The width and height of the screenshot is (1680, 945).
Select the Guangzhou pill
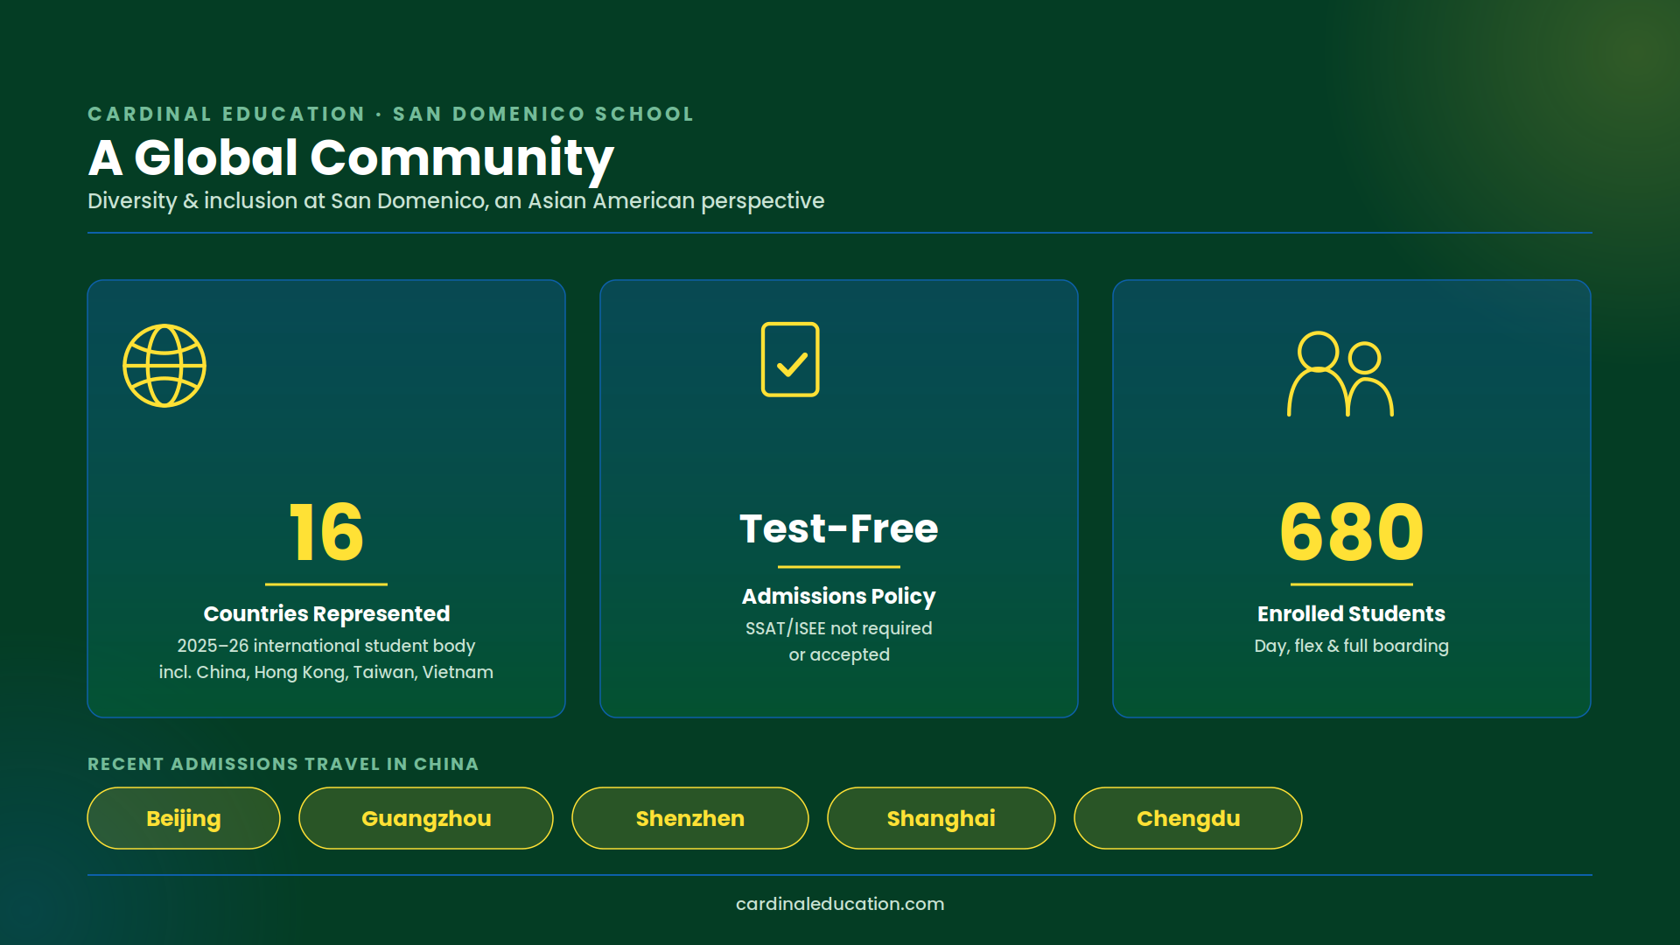click(x=426, y=818)
